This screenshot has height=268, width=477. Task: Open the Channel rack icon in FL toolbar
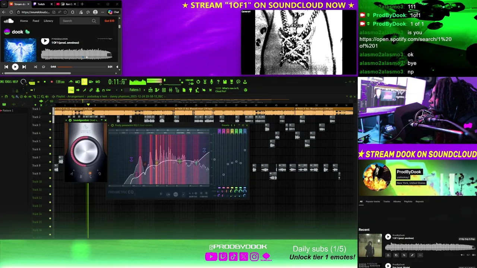(x=164, y=90)
